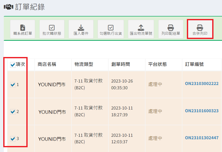
Task: Click the 轉系統訂單 file download icon
Action: [23, 27]
